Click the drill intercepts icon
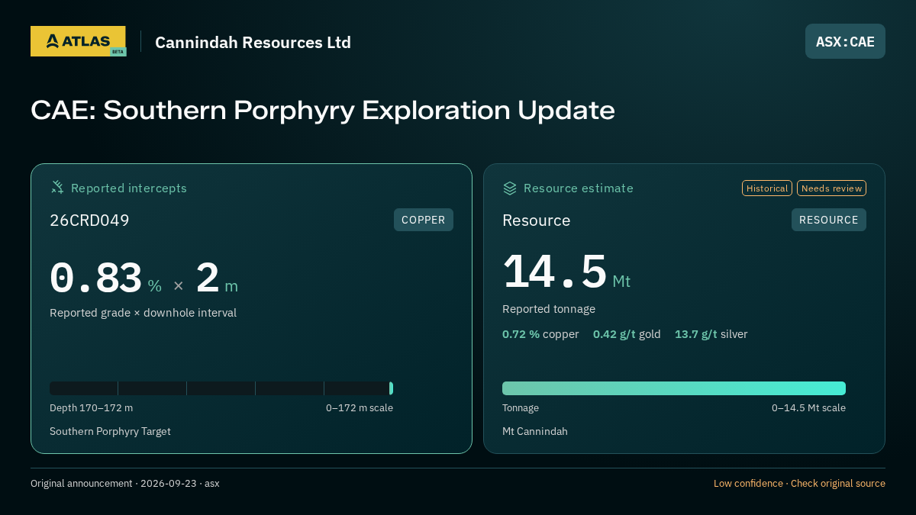 [57, 188]
